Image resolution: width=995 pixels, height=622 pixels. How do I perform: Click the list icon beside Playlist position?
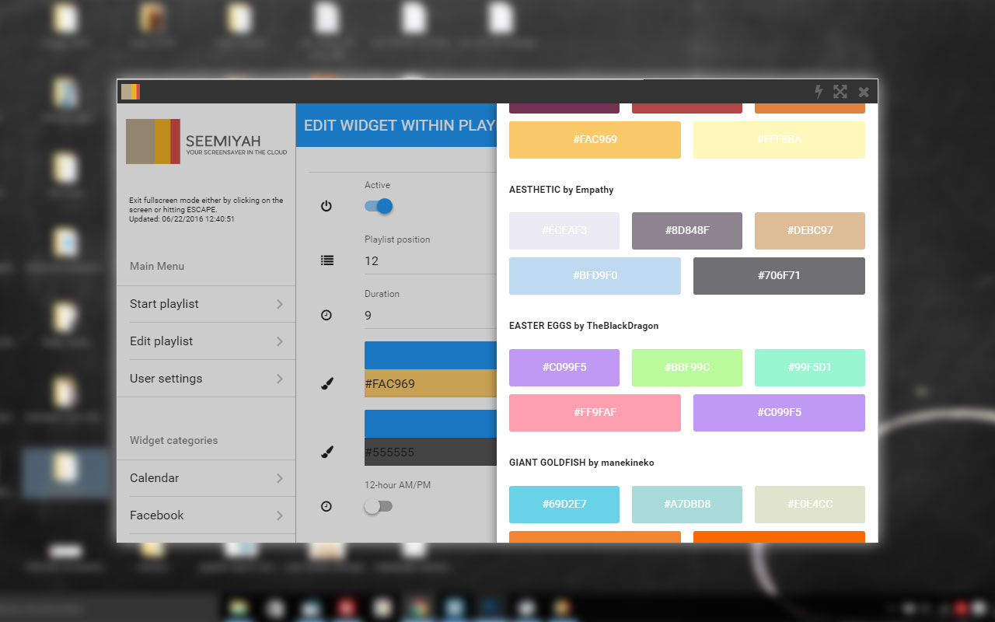(x=326, y=260)
